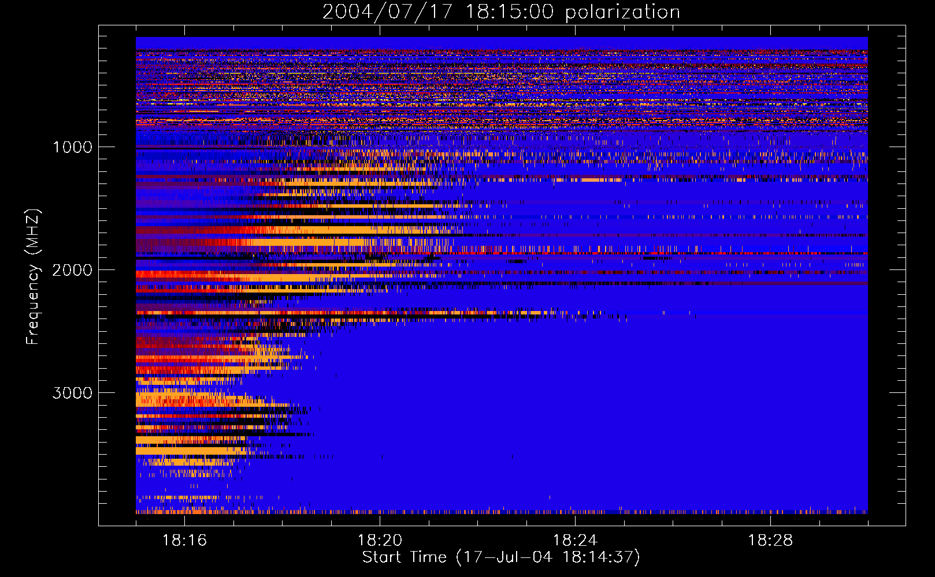This screenshot has height=577, width=935.
Task: Click the plot title '2004/07/17 18:15:00 polarization'
Action: click(x=501, y=12)
